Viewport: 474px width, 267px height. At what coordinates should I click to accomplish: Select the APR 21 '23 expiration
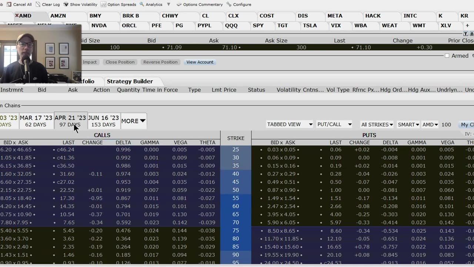pos(70,121)
